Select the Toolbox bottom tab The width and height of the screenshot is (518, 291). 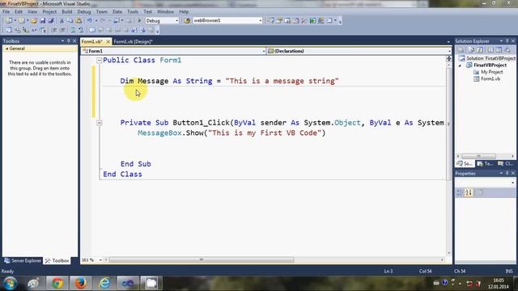(57, 260)
